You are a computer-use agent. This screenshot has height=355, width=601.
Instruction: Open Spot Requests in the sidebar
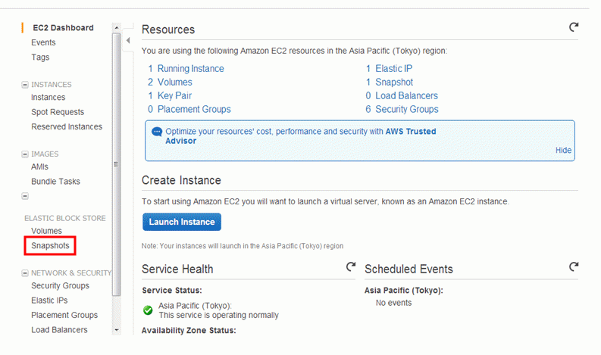tap(58, 112)
